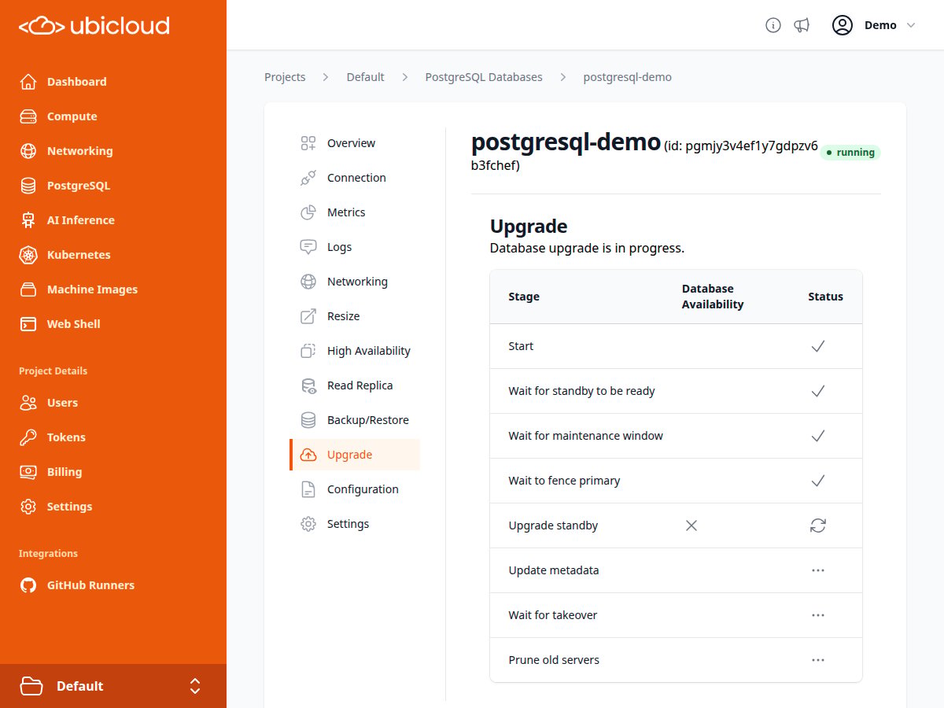Image resolution: width=944 pixels, height=708 pixels.
Task: Click the Tokens key icon
Action: point(28,437)
